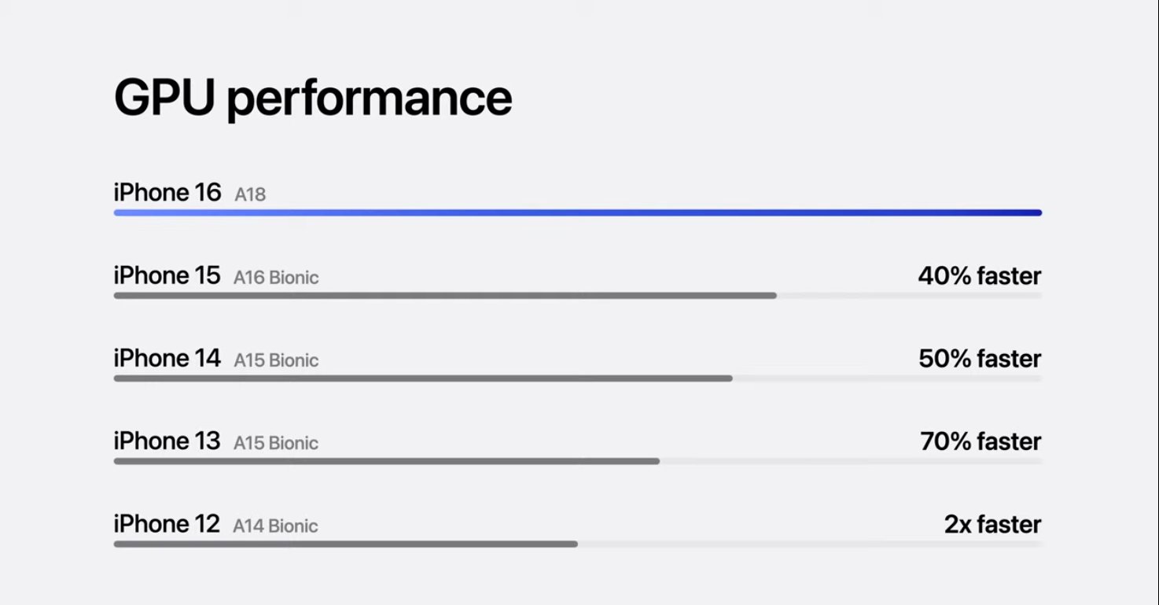The image size is (1159, 605).
Task: Click the 70% faster text
Action: (x=980, y=441)
